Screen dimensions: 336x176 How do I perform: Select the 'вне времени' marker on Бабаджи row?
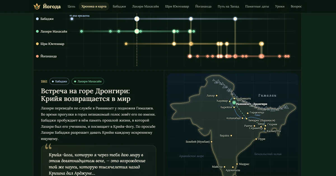[72, 19]
